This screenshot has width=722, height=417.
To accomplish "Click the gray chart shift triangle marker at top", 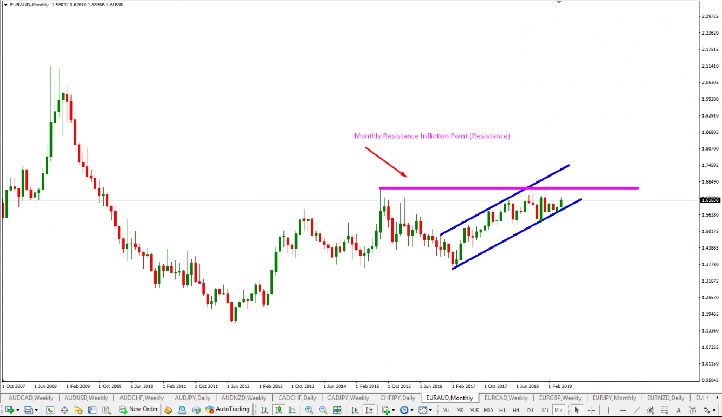I will point(559,2).
